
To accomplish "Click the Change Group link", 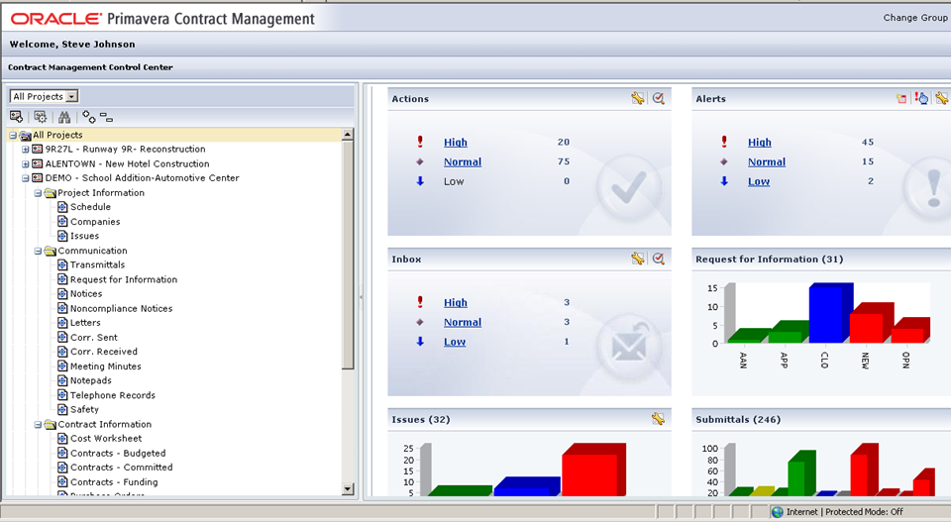I will click(914, 18).
